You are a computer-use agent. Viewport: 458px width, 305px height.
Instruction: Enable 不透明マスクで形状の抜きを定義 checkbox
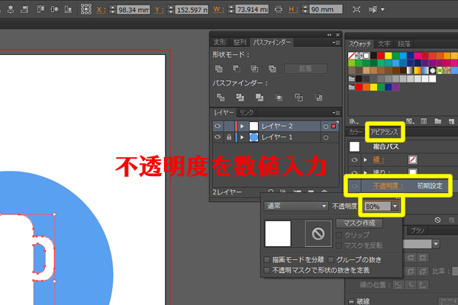coord(266,270)
